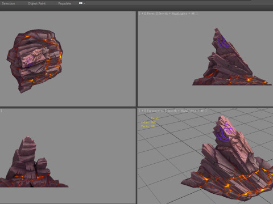Click the yellow Total statistics heading
Screen dimensions: 273x204
(155, 118)
